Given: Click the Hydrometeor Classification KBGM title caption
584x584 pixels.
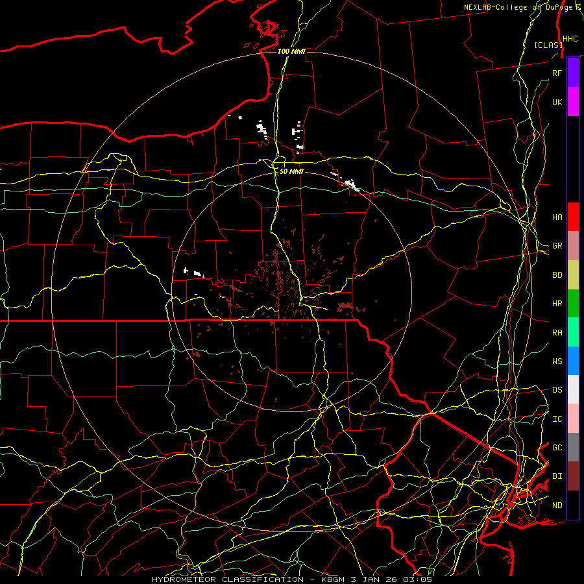Looking at the screenshot, I should click(x=292, y=579).
